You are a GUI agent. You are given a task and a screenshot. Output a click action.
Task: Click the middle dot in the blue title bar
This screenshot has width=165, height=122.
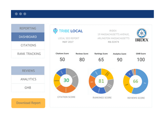tap(21, 14)
